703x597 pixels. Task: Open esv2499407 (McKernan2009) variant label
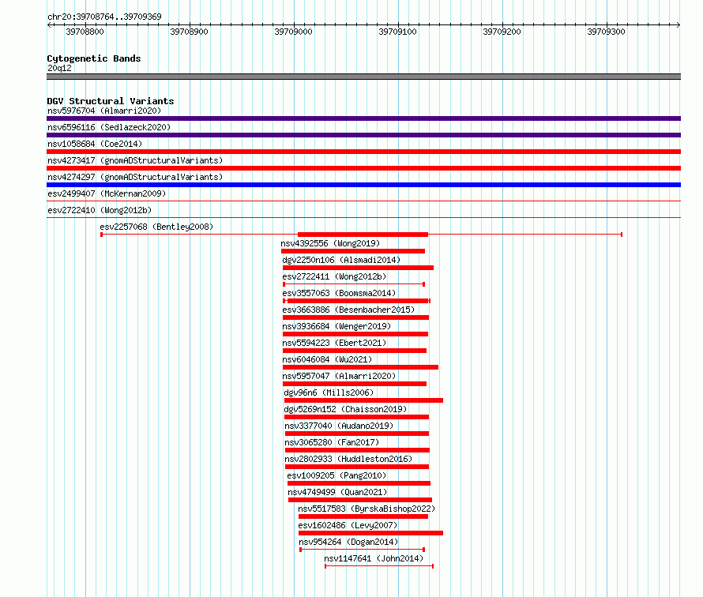[107, 193]
